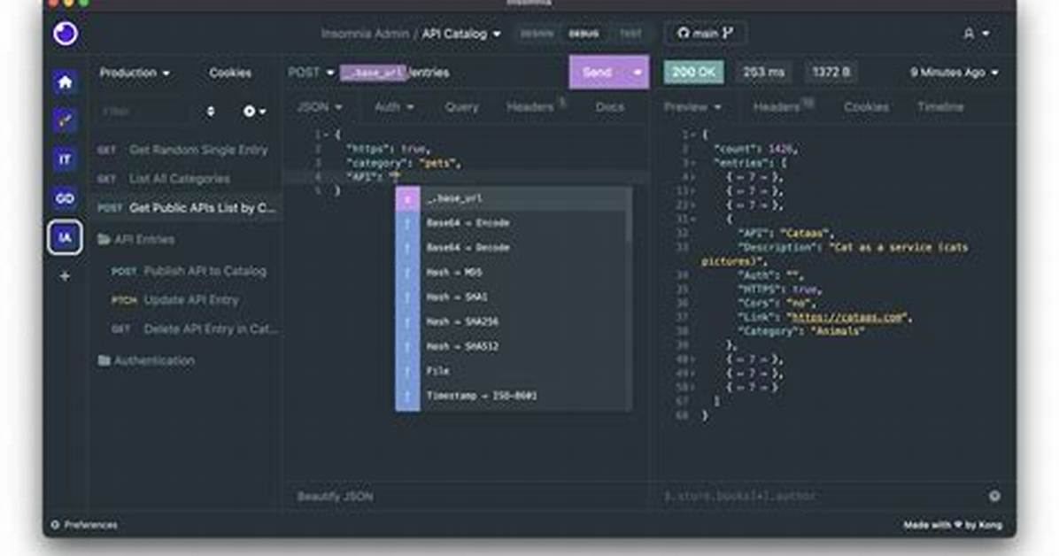Click the Insomnia logo icon
Viewport: 1059px width, 556px height.
coord(66,33)
